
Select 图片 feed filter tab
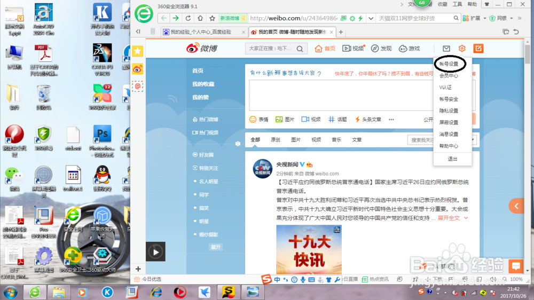click(296, 140)
